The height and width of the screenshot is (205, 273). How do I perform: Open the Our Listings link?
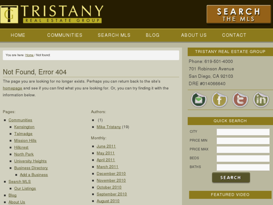click(x=25, y=188)
